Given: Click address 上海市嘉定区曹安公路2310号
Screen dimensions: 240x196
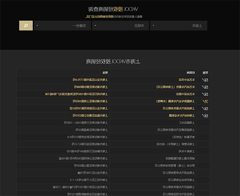Looking at the screenshot, I should point(90,115).
